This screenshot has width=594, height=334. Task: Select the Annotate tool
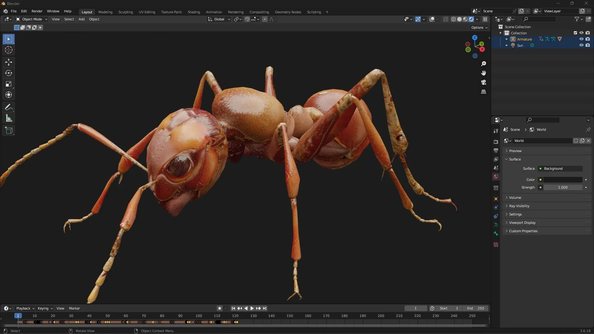pyautogui.click(x=8, y=107)
